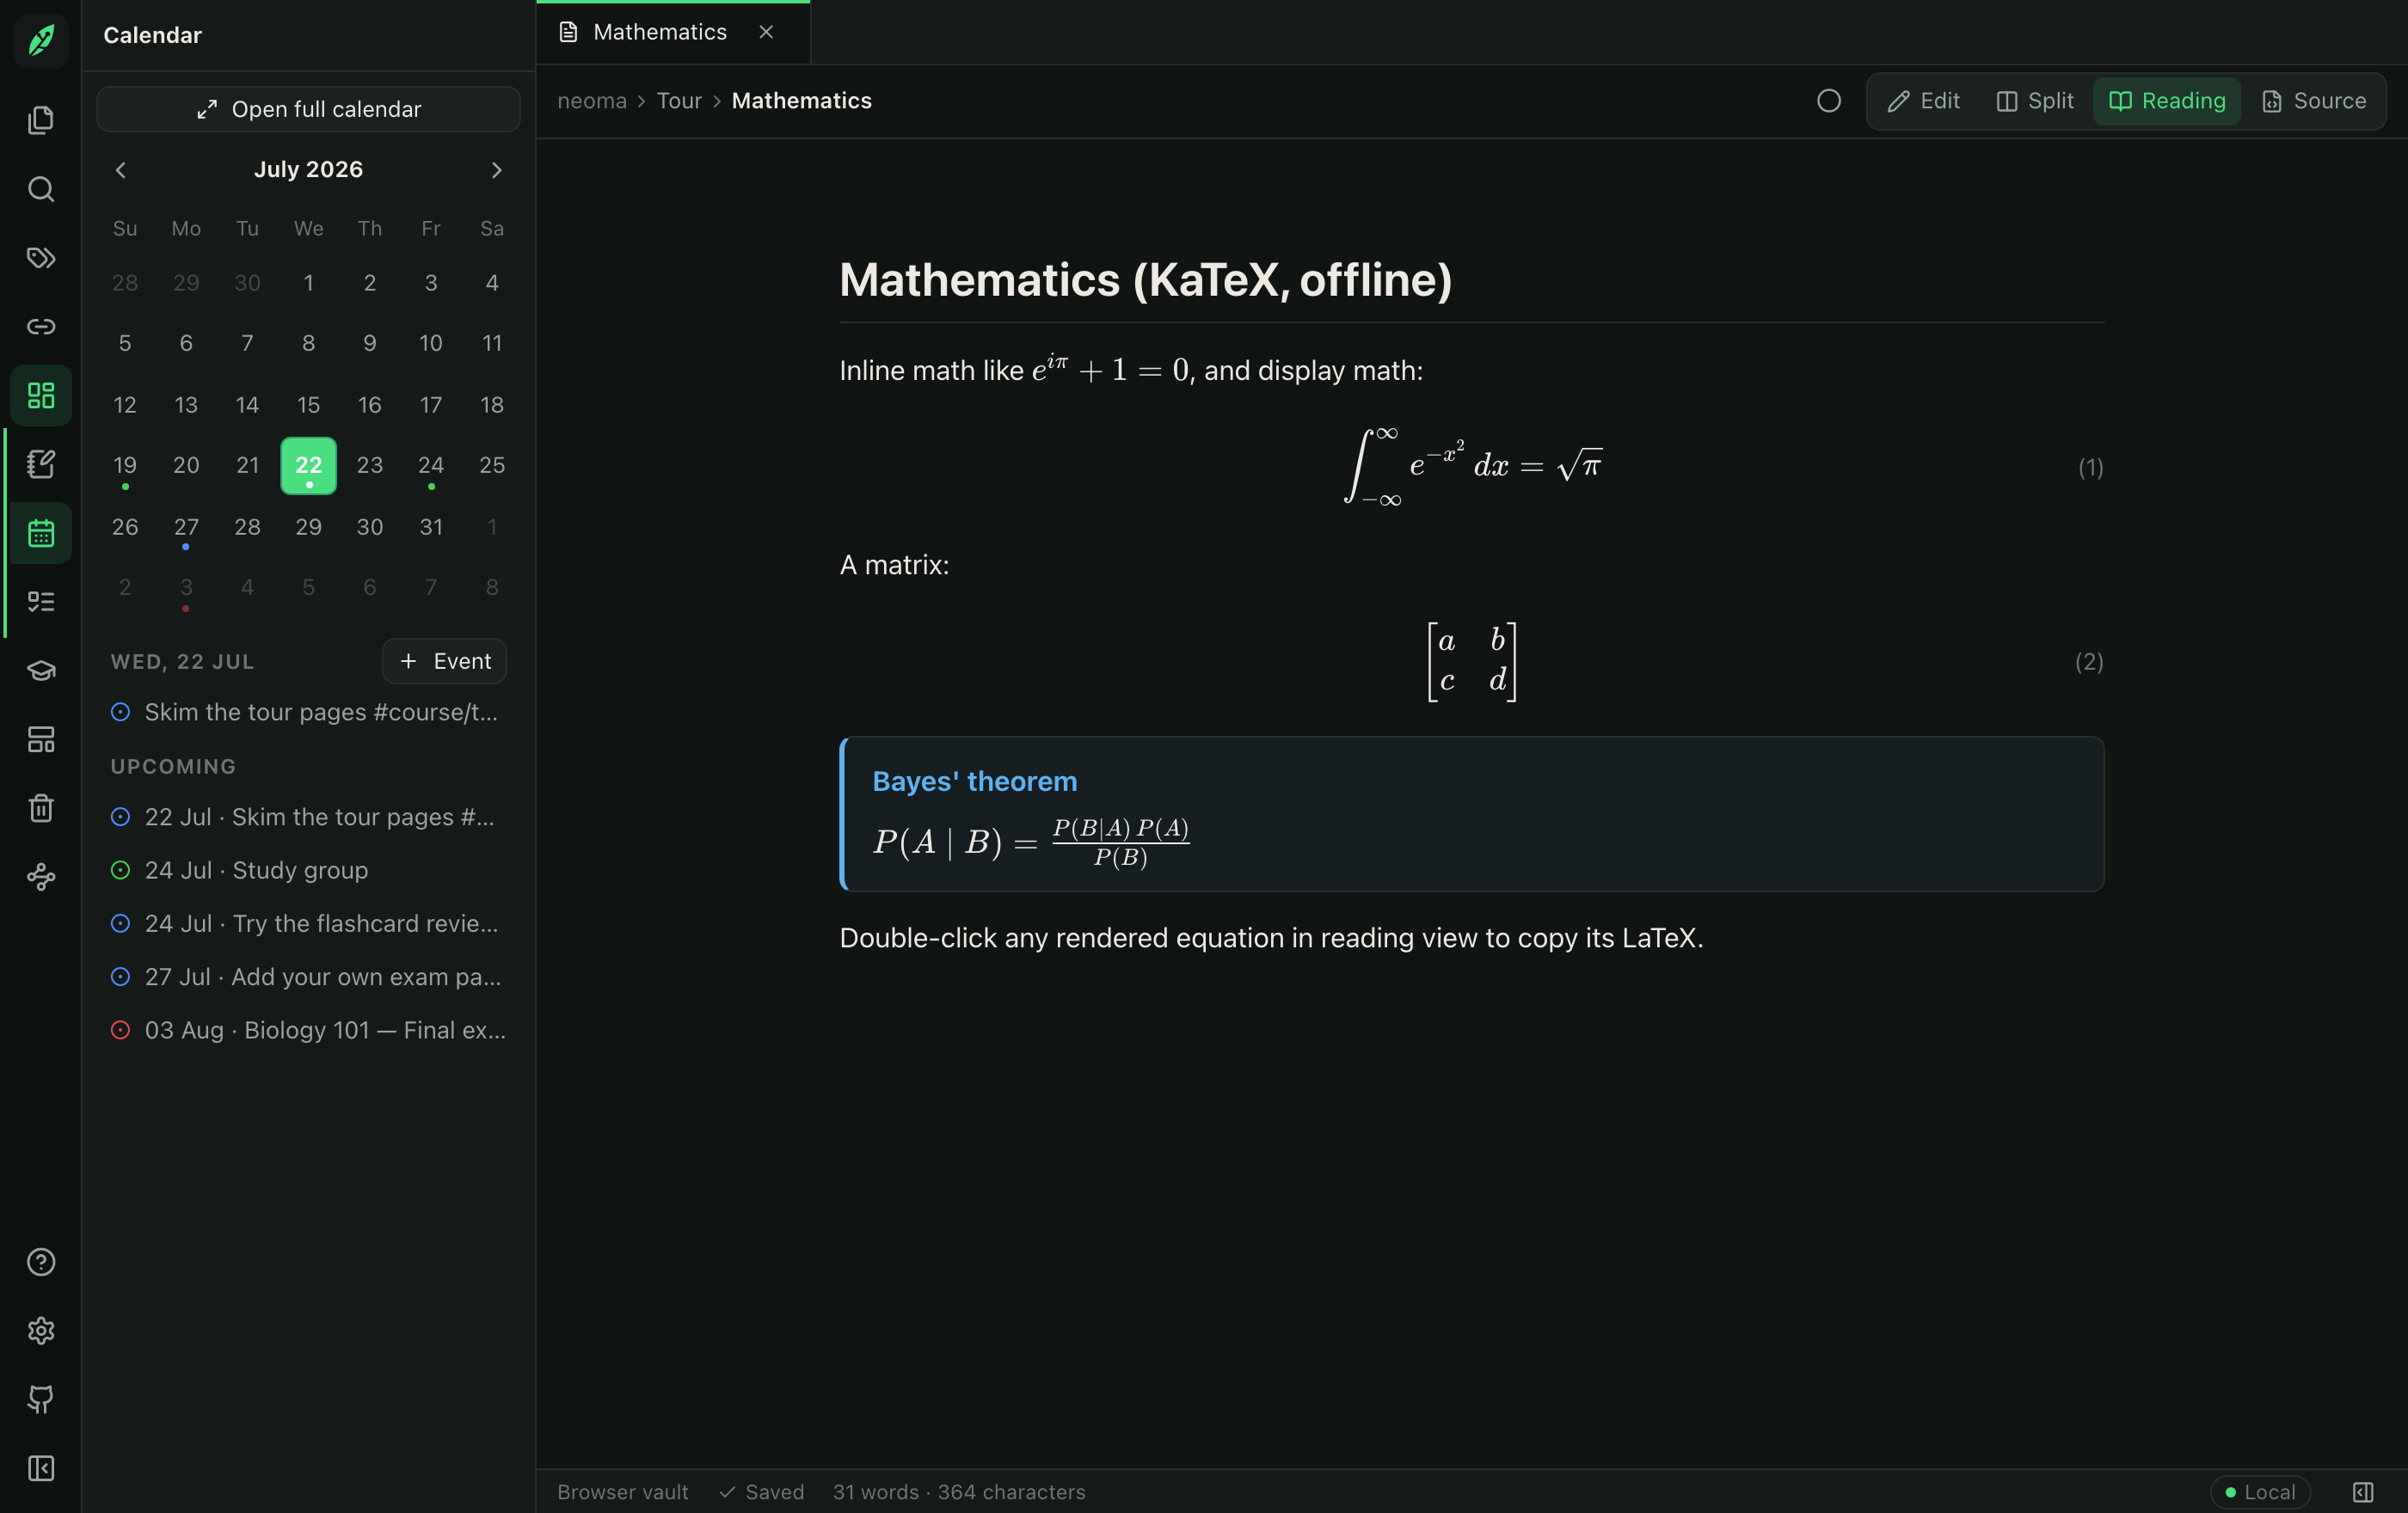2408x1513 pixels.
Task: Click Open full calendar button
Action: tap(308, 109)
